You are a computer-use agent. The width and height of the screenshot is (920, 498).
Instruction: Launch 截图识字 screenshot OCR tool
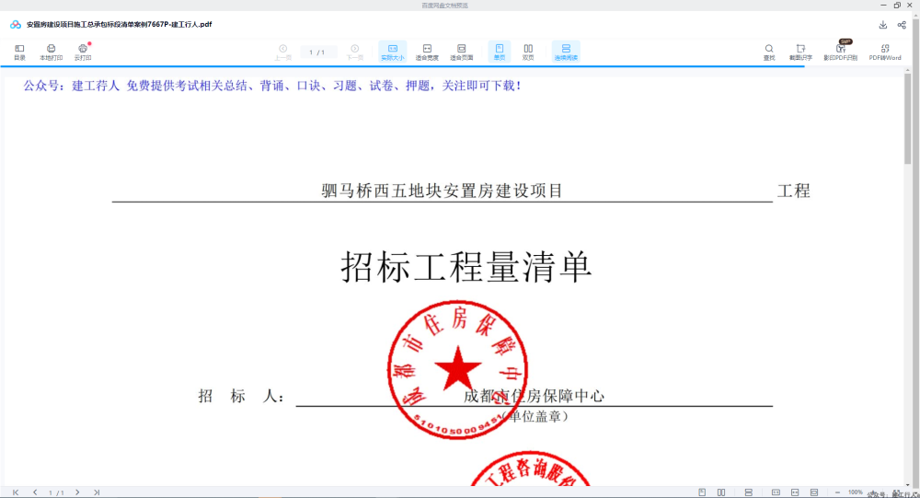(x=800, y=52)
